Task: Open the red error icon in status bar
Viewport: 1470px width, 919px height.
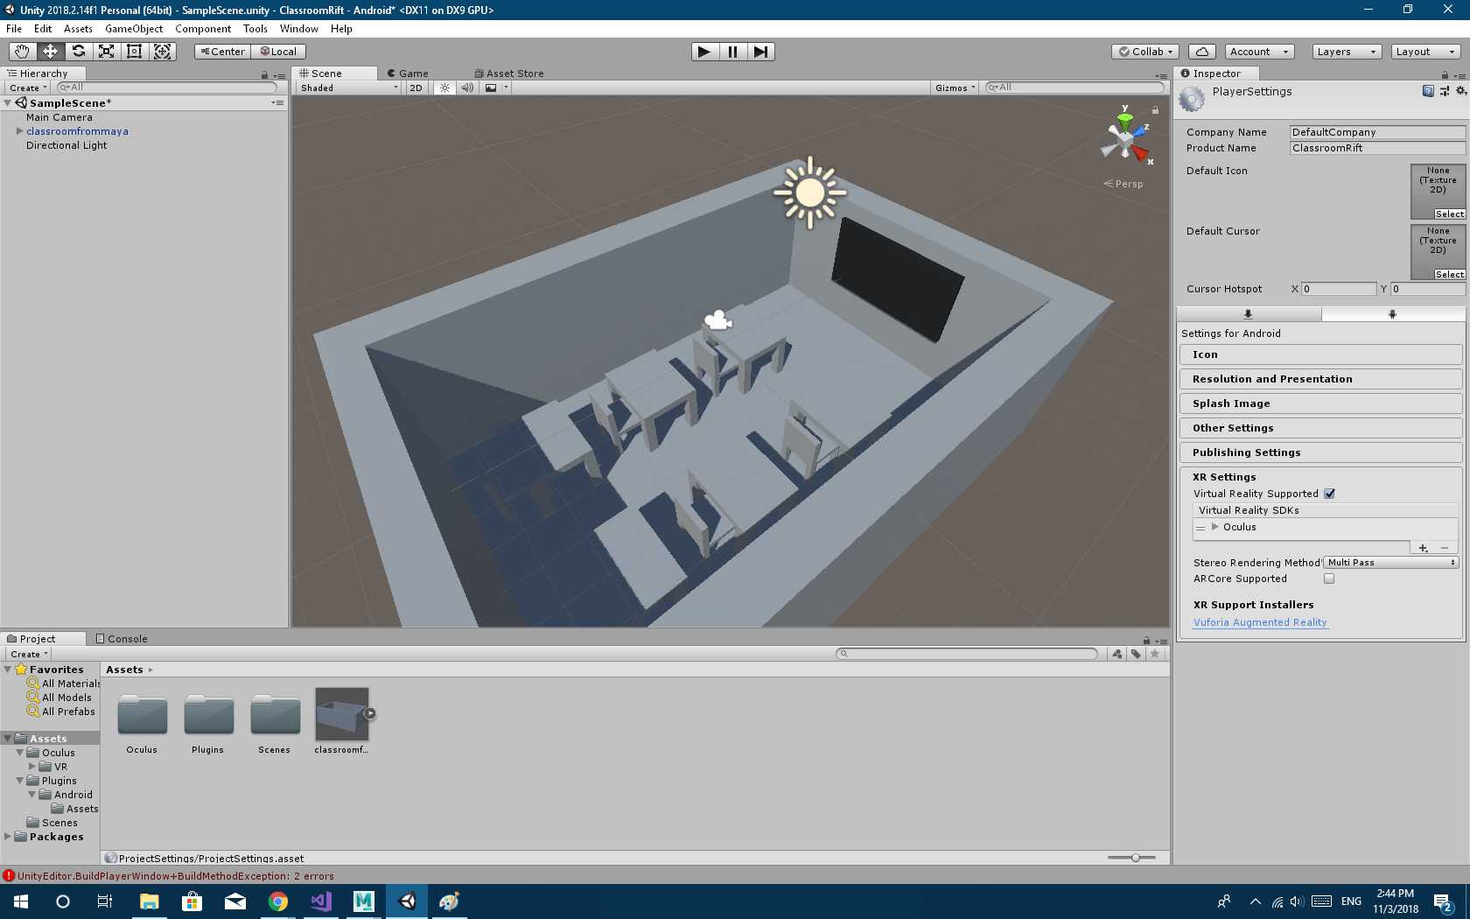Action: [9, 875]
